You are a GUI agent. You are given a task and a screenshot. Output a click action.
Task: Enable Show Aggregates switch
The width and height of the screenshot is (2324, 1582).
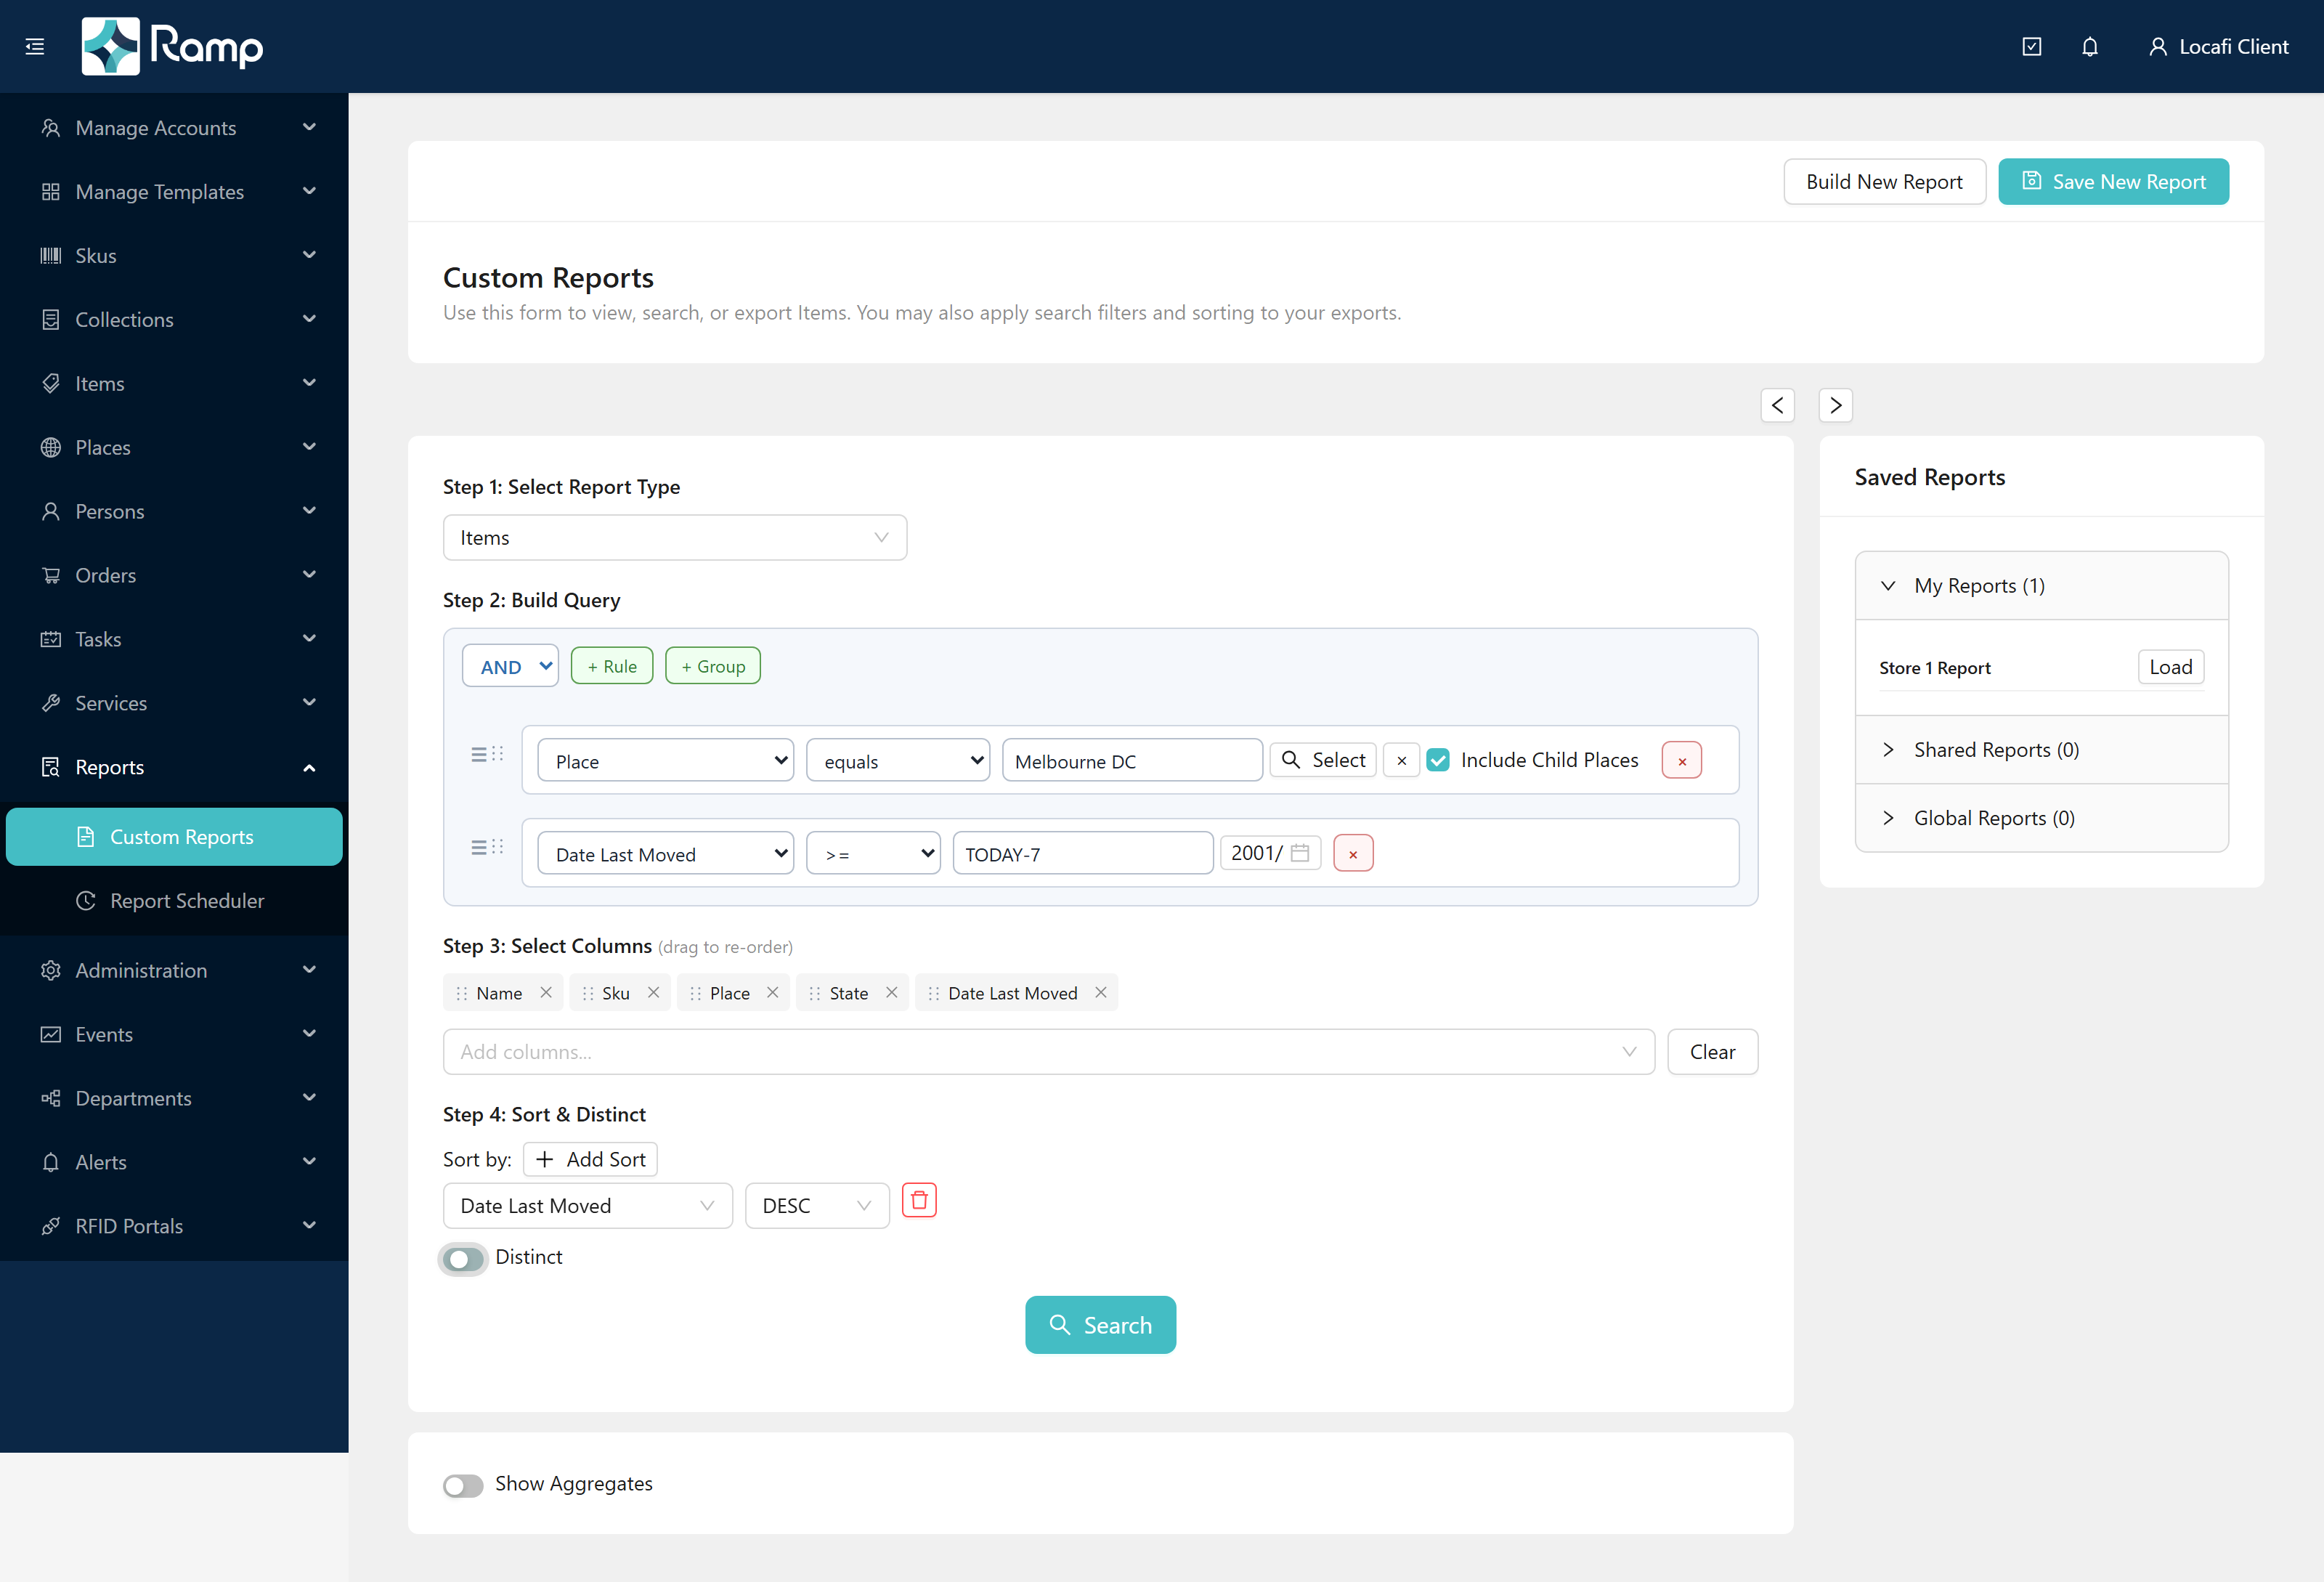[463, 1485]
